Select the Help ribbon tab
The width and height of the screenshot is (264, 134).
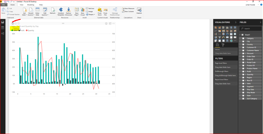point(41,5)
